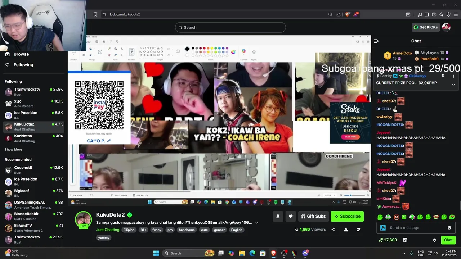Open the hammer badge in message box
The width and height of the screenshot is (461, 259).
tap(383, 228)
